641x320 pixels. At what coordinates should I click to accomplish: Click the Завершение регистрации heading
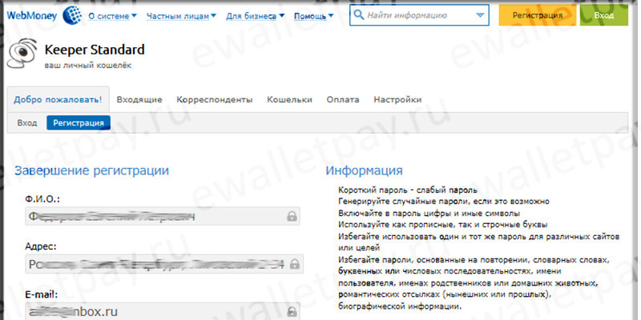(91, 170)
